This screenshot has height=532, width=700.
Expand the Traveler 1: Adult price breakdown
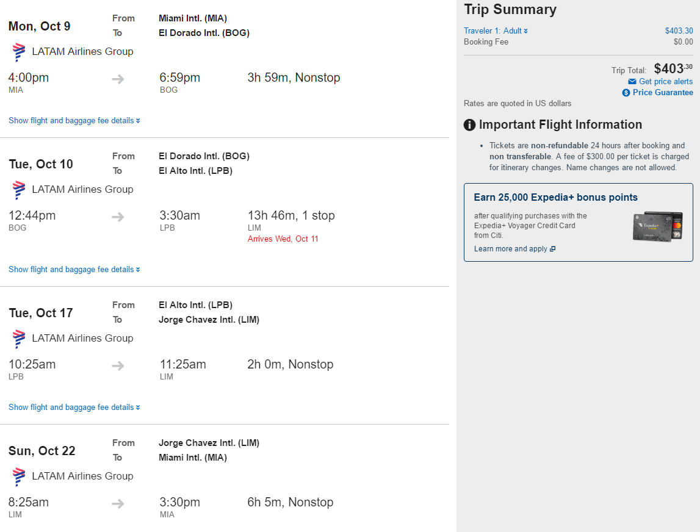click(x=496, y=31)
